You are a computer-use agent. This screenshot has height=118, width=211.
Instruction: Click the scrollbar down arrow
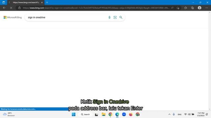[x=210, y=109]
